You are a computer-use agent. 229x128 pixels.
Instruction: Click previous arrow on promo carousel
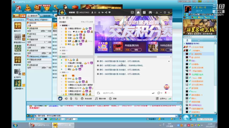coord(110,47)
